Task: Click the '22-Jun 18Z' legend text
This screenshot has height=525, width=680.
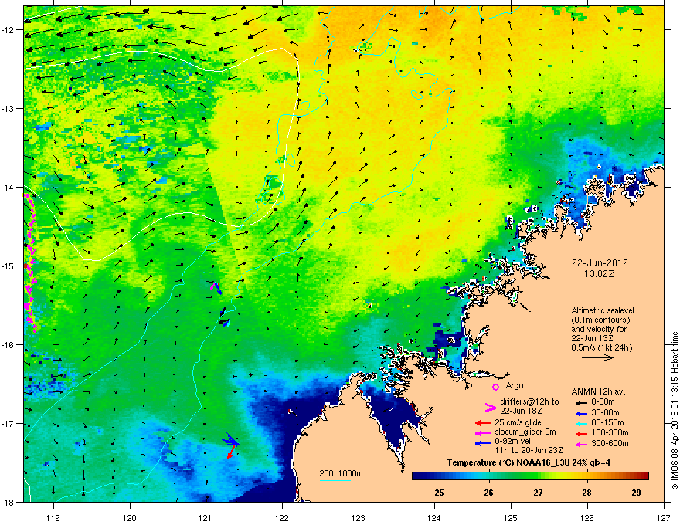Action: point(521,411)
